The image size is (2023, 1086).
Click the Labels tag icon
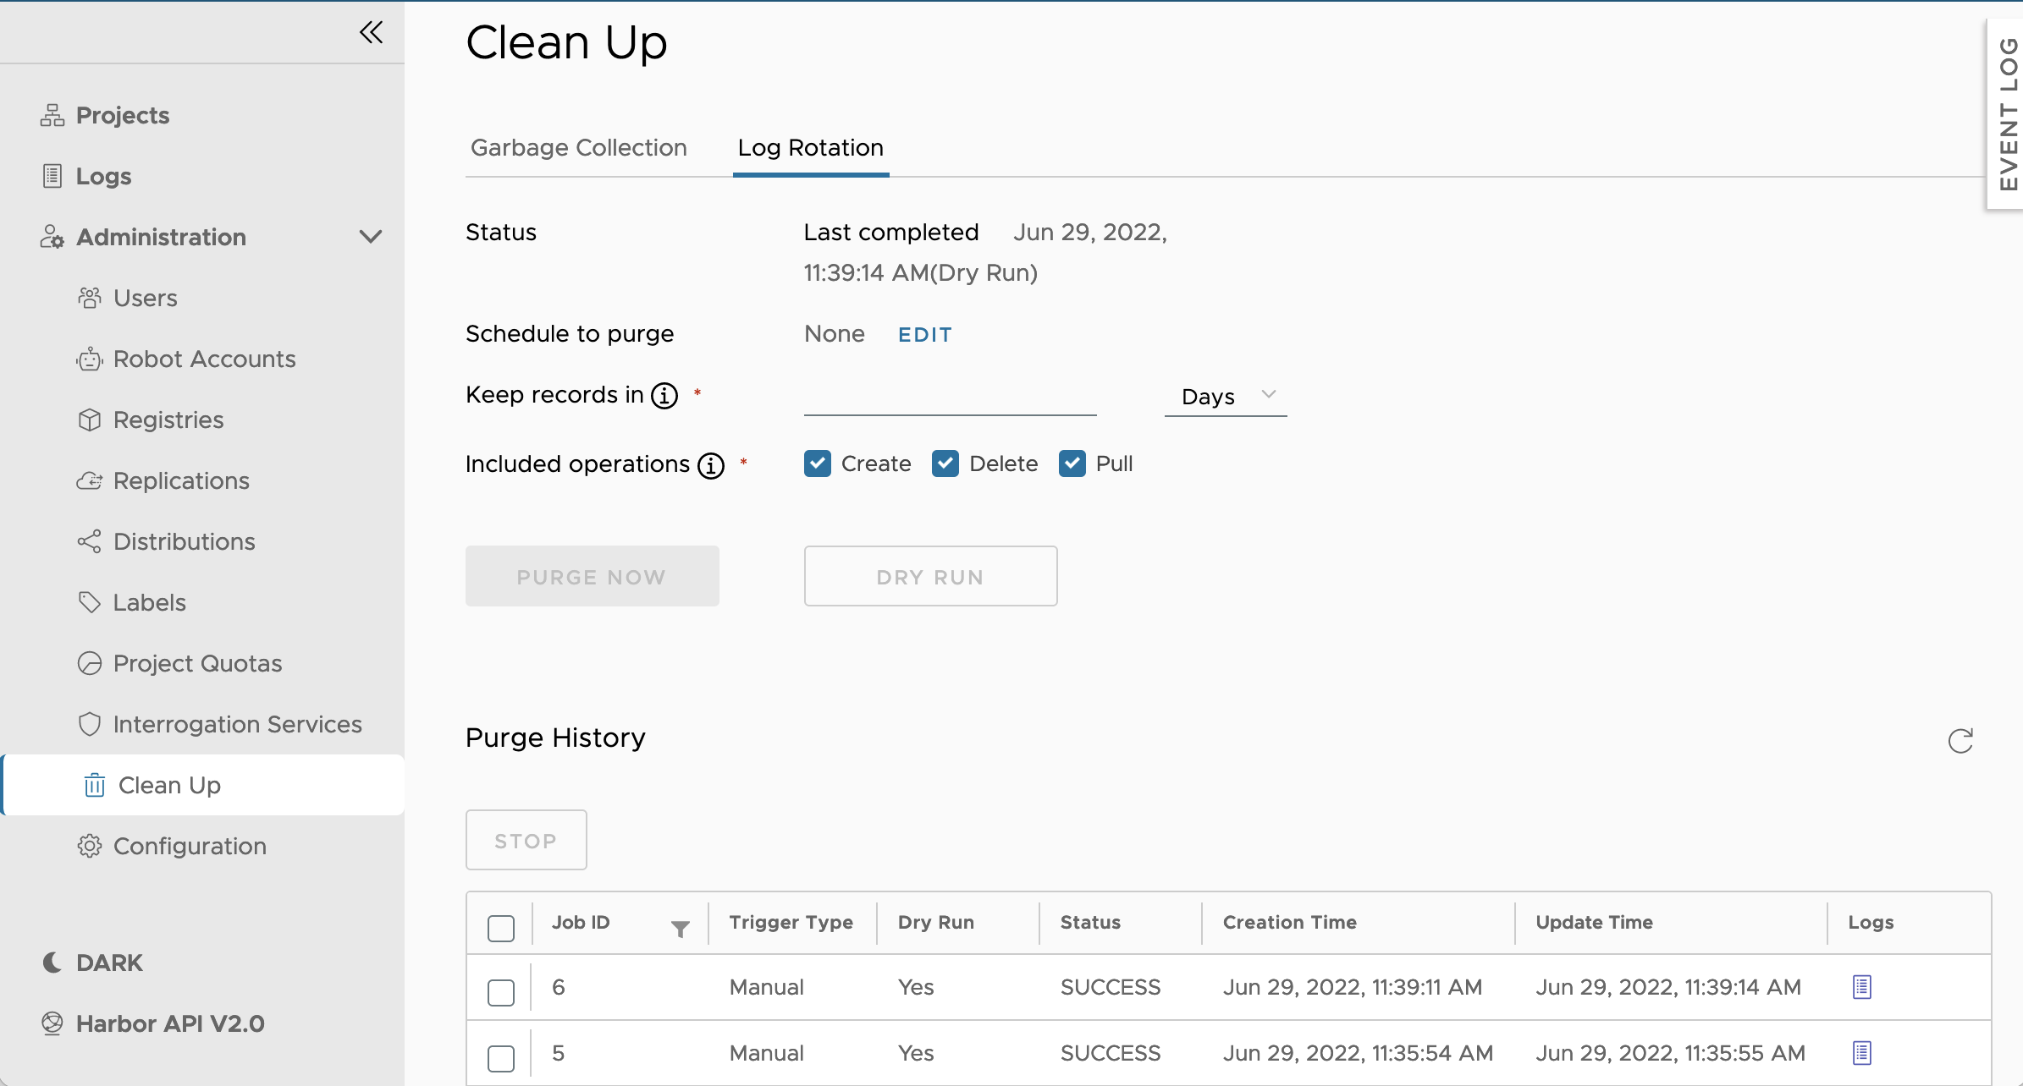point(90,602)
